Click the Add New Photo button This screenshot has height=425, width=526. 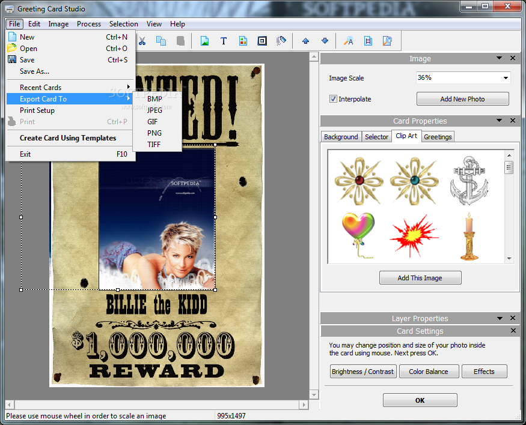coord(463,99)
